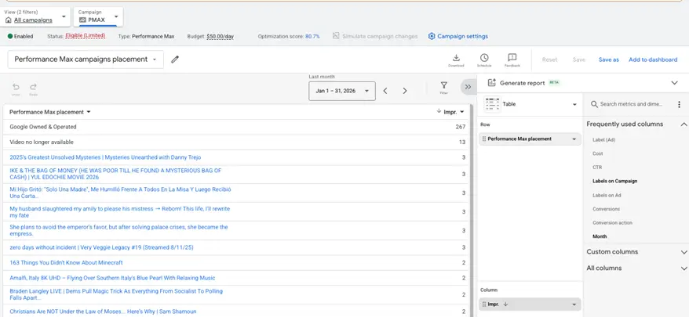Click sort-descending arrow in Impr. table header

439,111
